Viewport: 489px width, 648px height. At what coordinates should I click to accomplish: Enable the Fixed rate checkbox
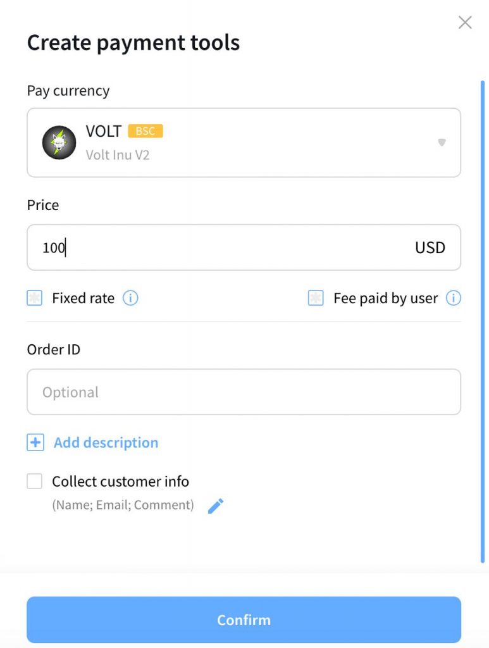click(x=35, y=298)
